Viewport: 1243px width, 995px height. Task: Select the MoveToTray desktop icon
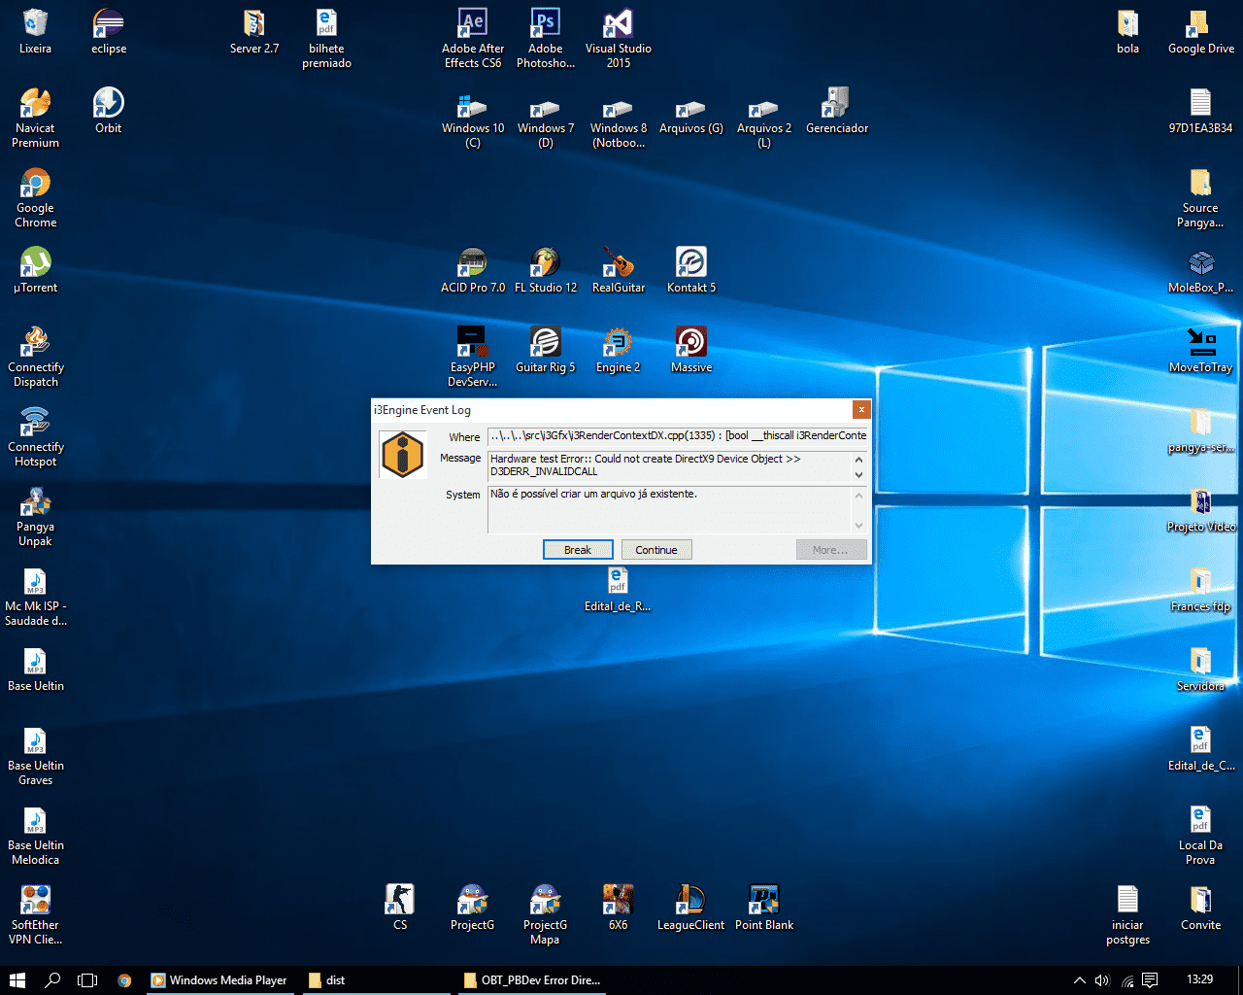point(1201,350)
